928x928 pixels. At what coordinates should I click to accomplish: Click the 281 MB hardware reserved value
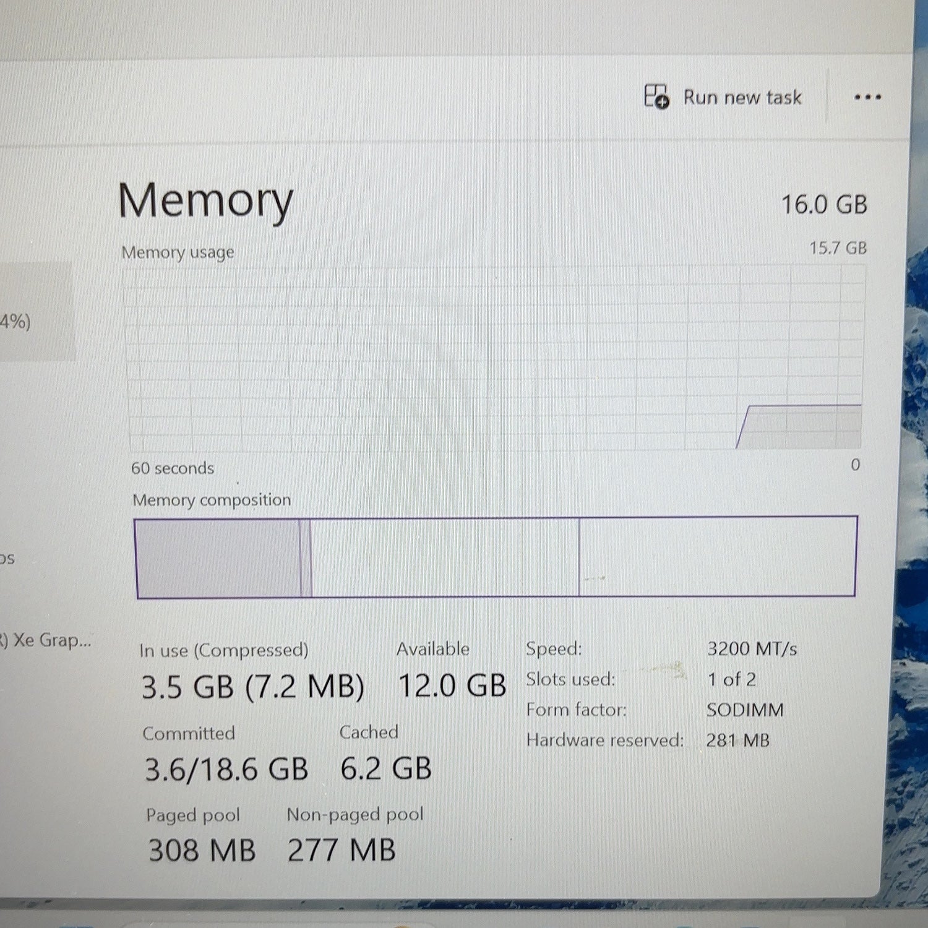738,740
